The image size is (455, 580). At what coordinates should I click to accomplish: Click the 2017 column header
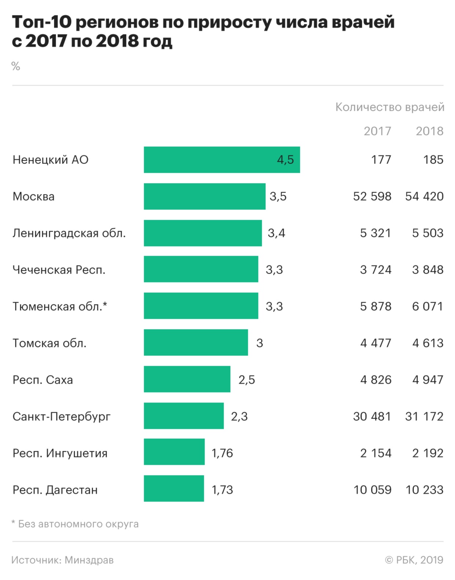tap(377, 131)
